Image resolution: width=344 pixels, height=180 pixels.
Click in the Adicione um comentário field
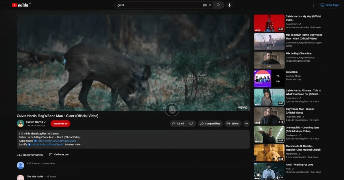tap(135, 163)
